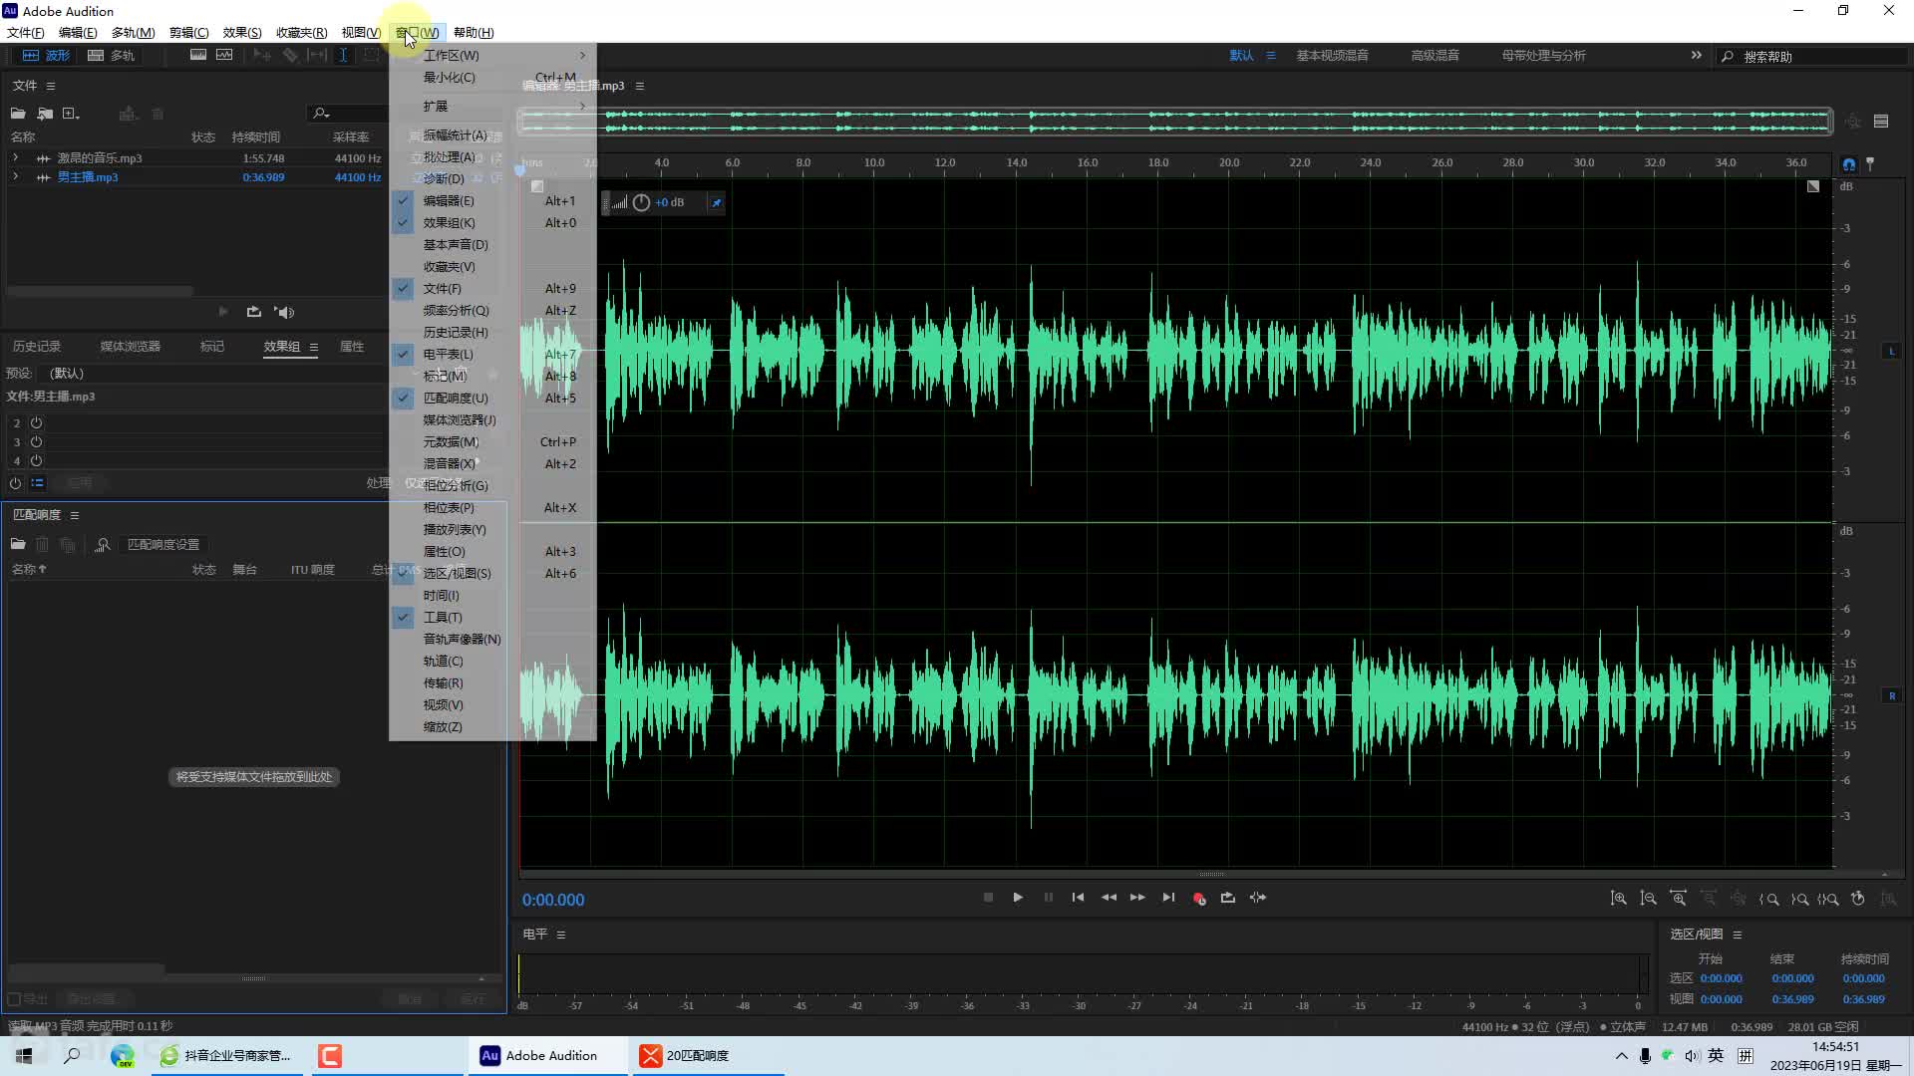Open 工作区(W) submenu
The width and height of the screenshot is (1914, 1076).
click(x=493, y=56)
